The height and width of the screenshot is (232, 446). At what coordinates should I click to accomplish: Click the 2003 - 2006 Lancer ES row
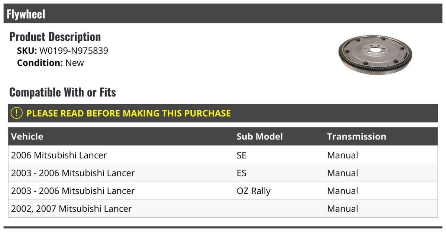(223, 173)
